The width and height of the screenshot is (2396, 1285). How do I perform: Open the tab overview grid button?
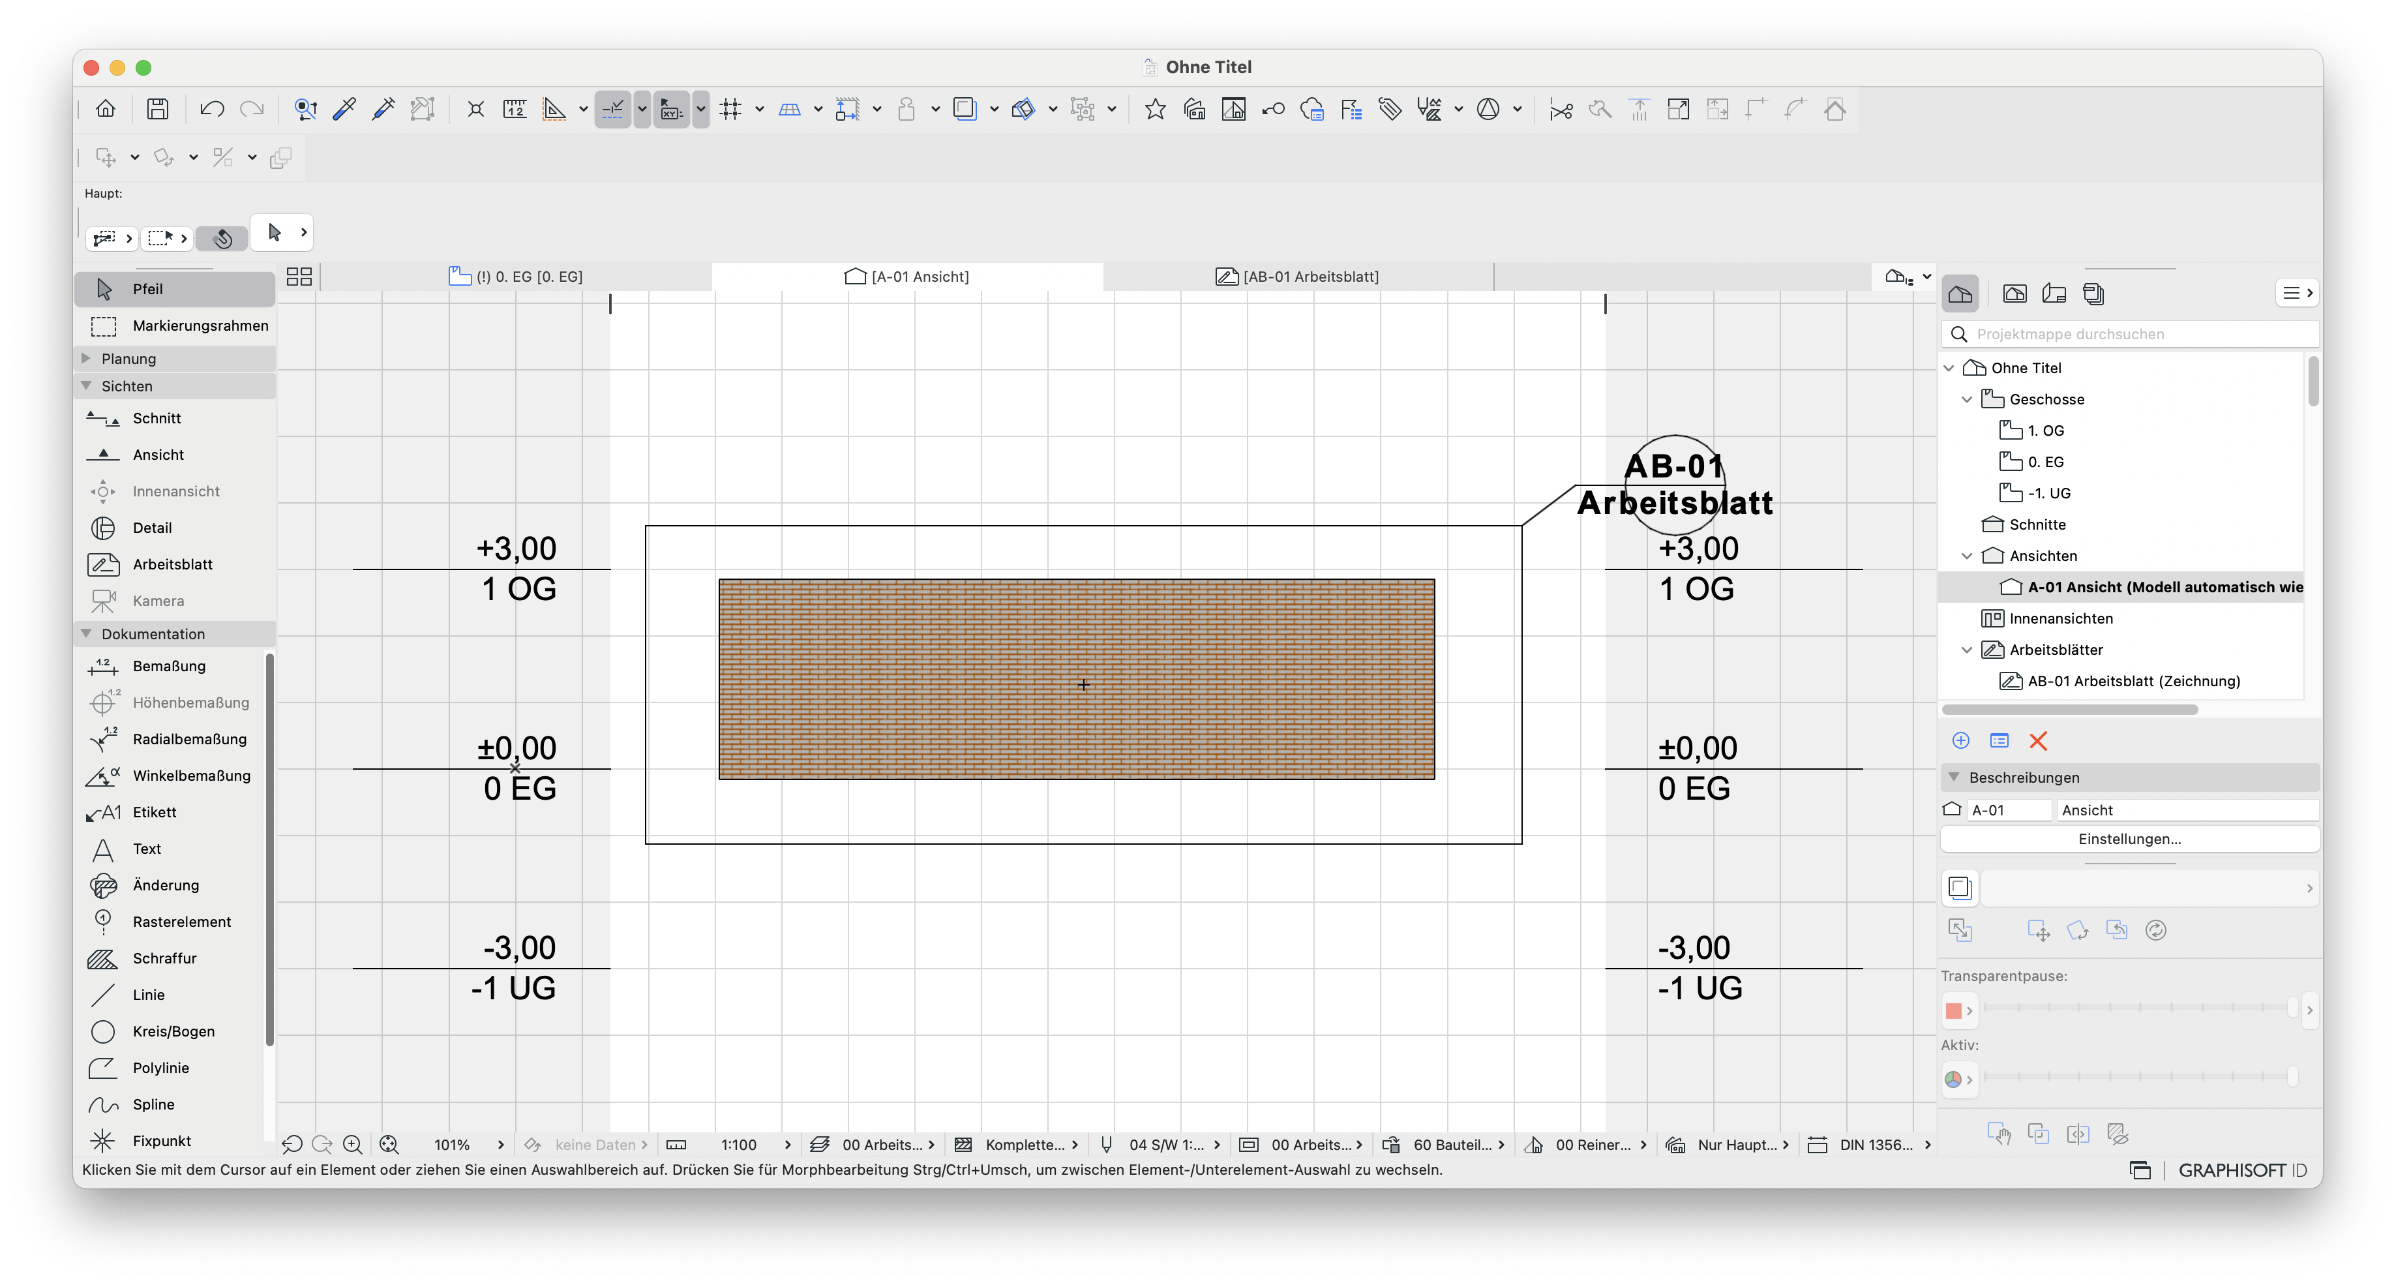(x=299, y=277)
